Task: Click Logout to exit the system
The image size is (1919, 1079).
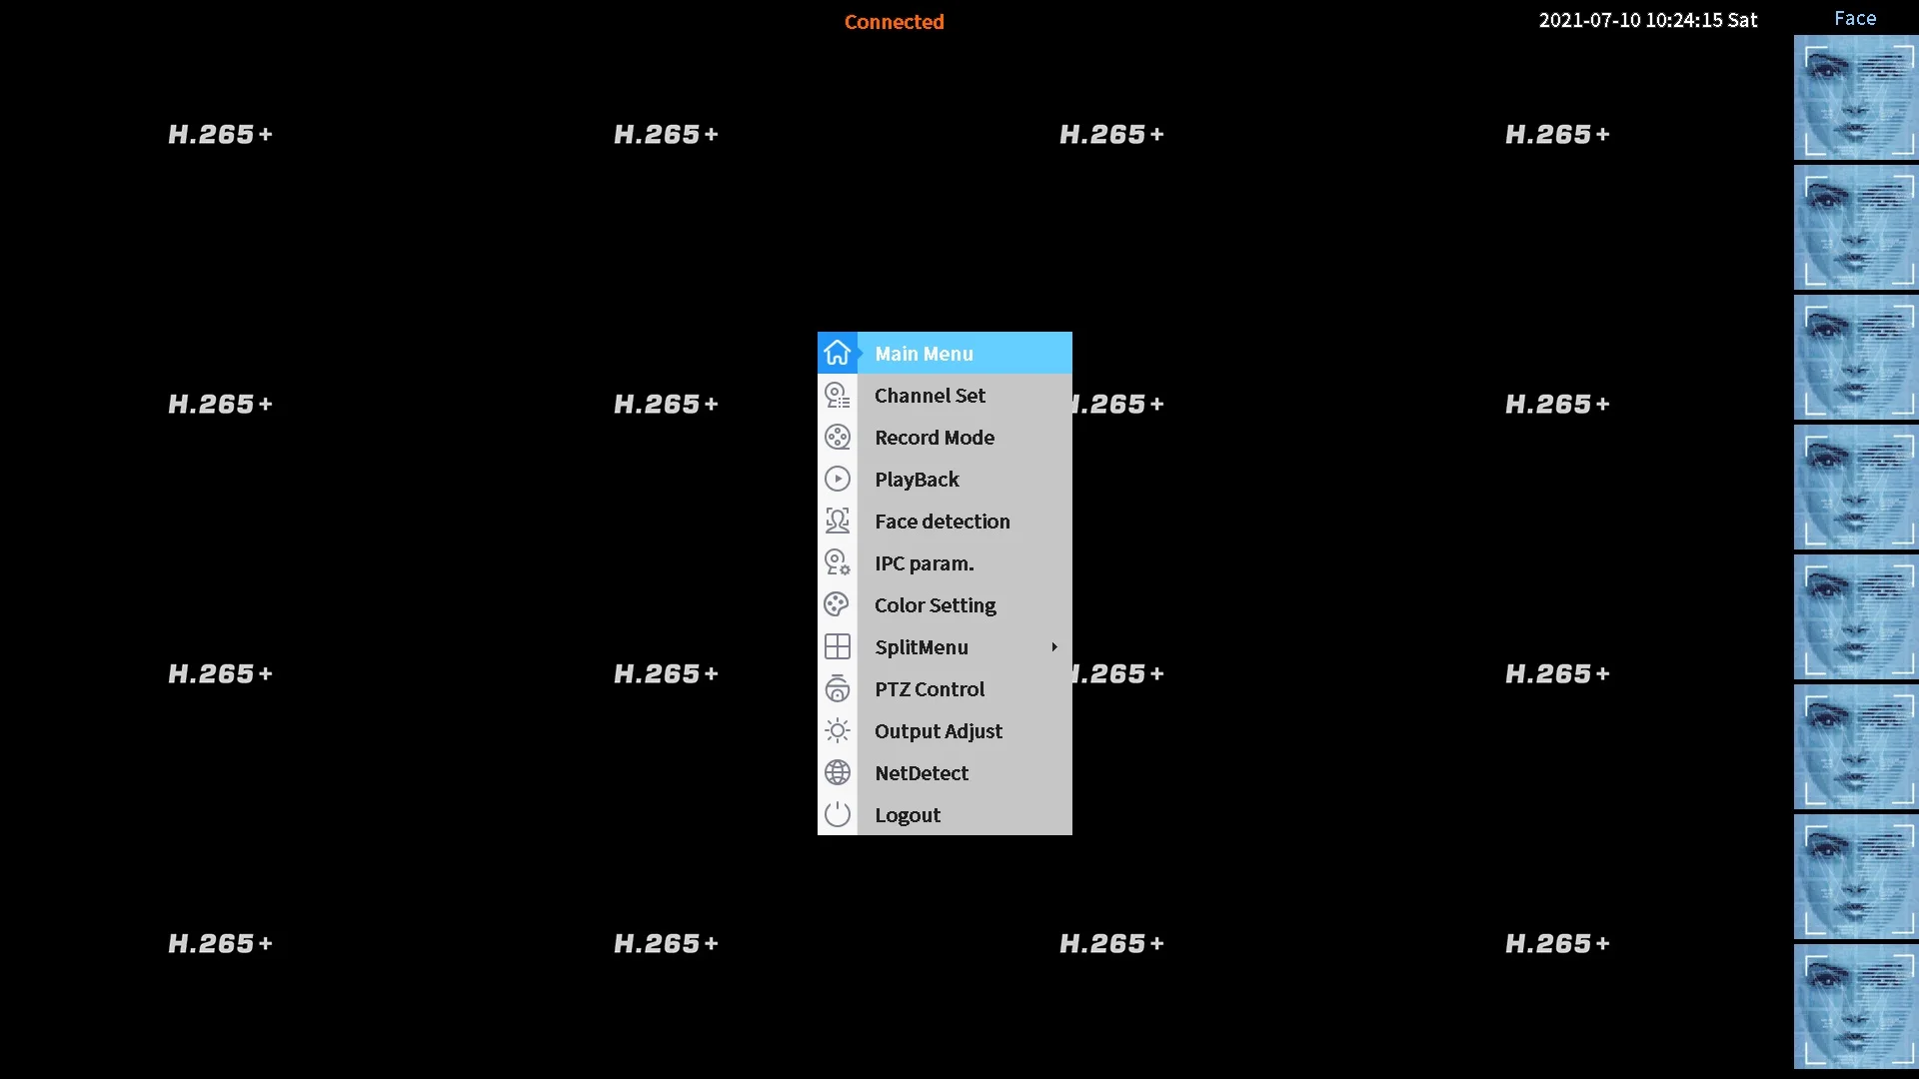Action: coord(907,813)
